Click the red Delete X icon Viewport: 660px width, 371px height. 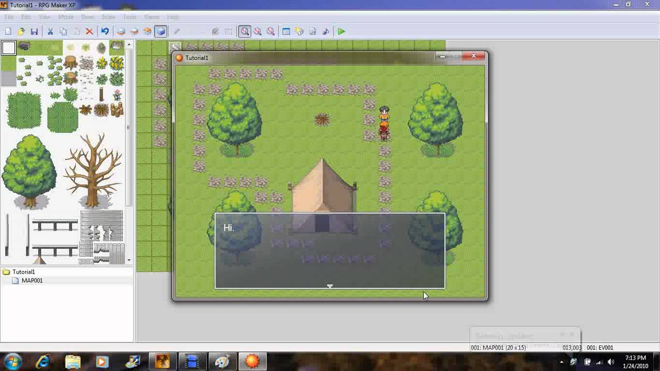tap(89, 31)
